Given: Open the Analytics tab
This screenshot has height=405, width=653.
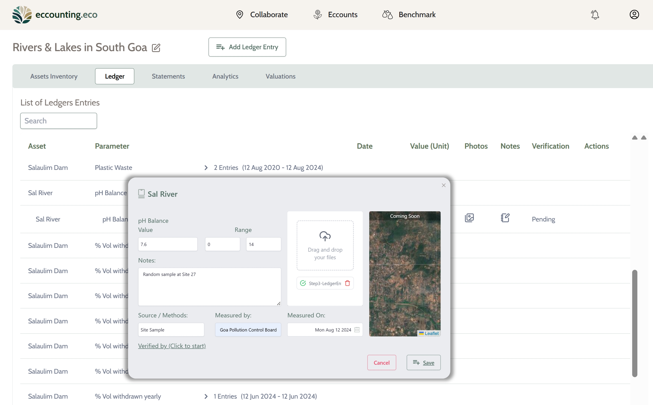Looking at the screenshot, I should tap(225, 76).
